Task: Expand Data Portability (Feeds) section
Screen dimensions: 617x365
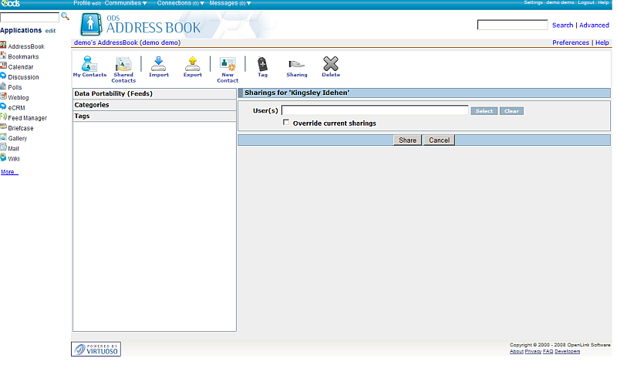Action: pos(113,93)
